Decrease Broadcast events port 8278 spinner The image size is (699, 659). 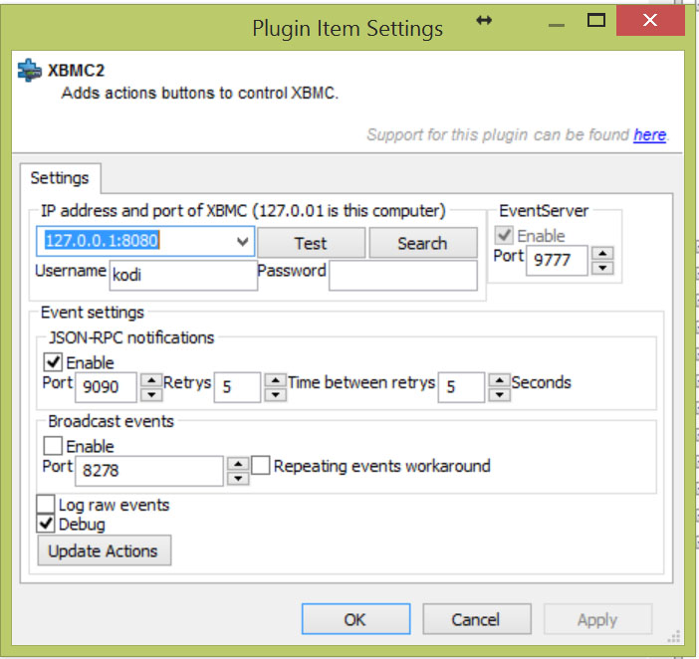tap(238, 478)
